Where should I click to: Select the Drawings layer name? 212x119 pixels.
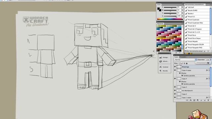[185, 67]
